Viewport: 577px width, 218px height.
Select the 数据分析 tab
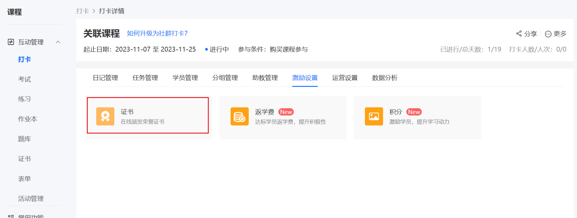pyautogui.click(x=385, y=78)
